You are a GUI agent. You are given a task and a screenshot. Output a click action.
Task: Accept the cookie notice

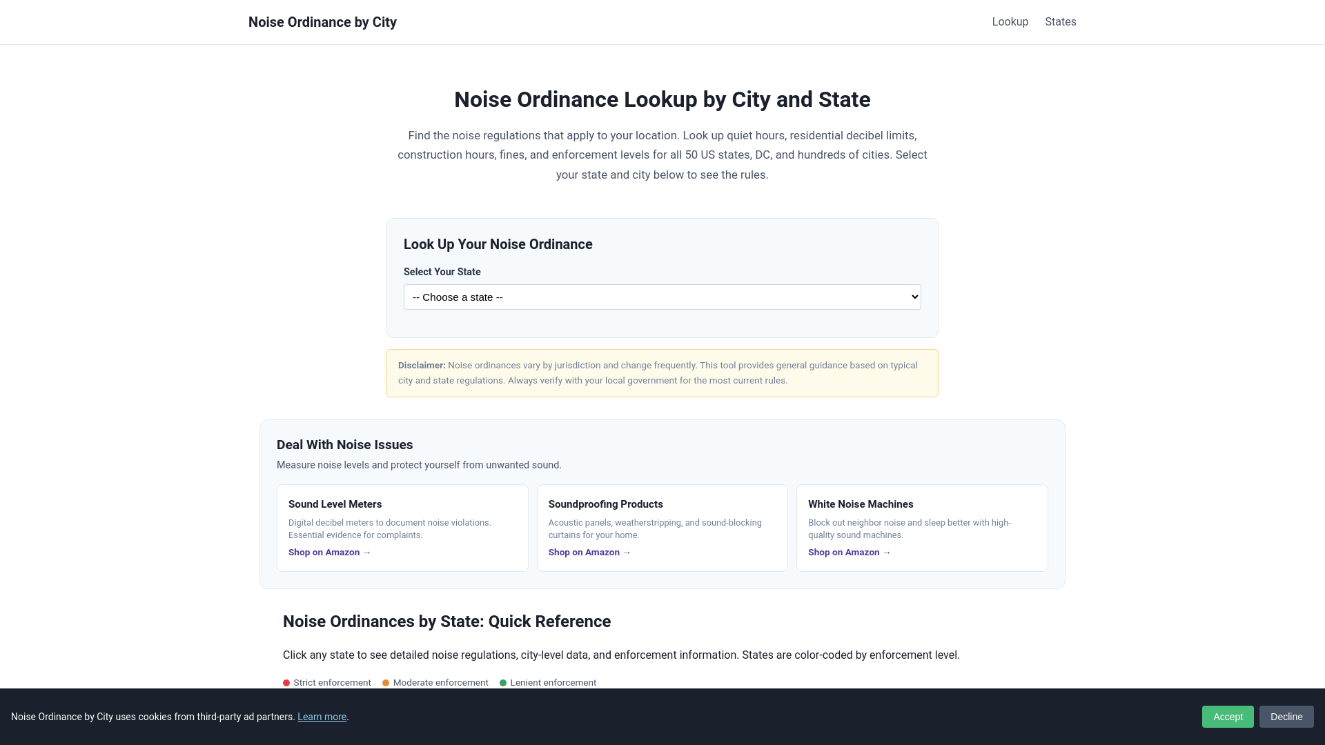coord(1228,717)
